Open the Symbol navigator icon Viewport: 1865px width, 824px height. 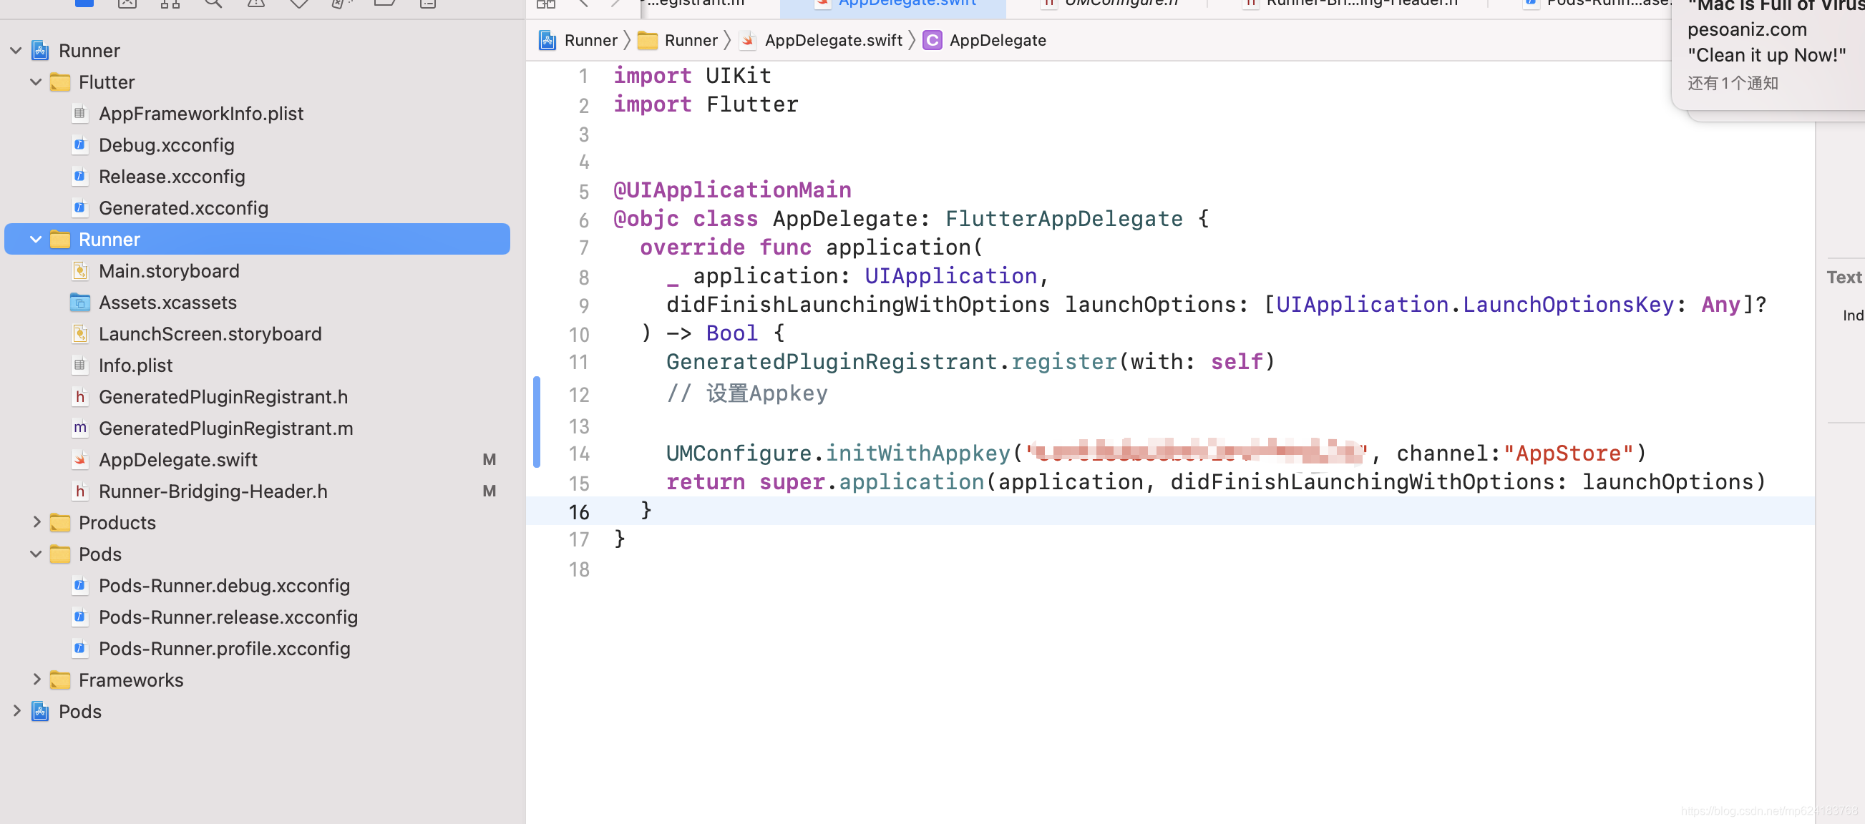click(170, 4)
